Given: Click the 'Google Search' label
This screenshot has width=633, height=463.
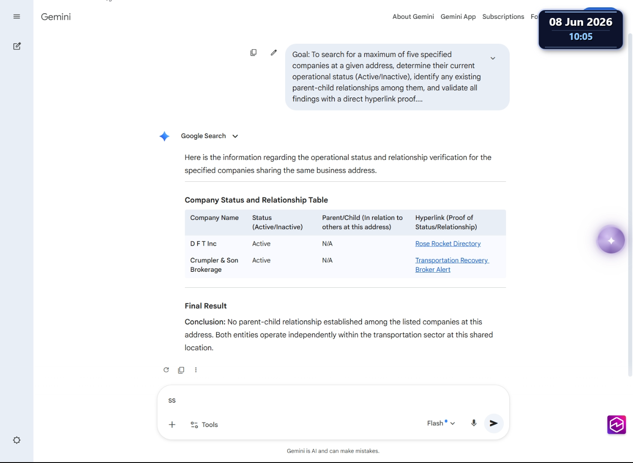Looking at the screenshot, I should (203, 136).
